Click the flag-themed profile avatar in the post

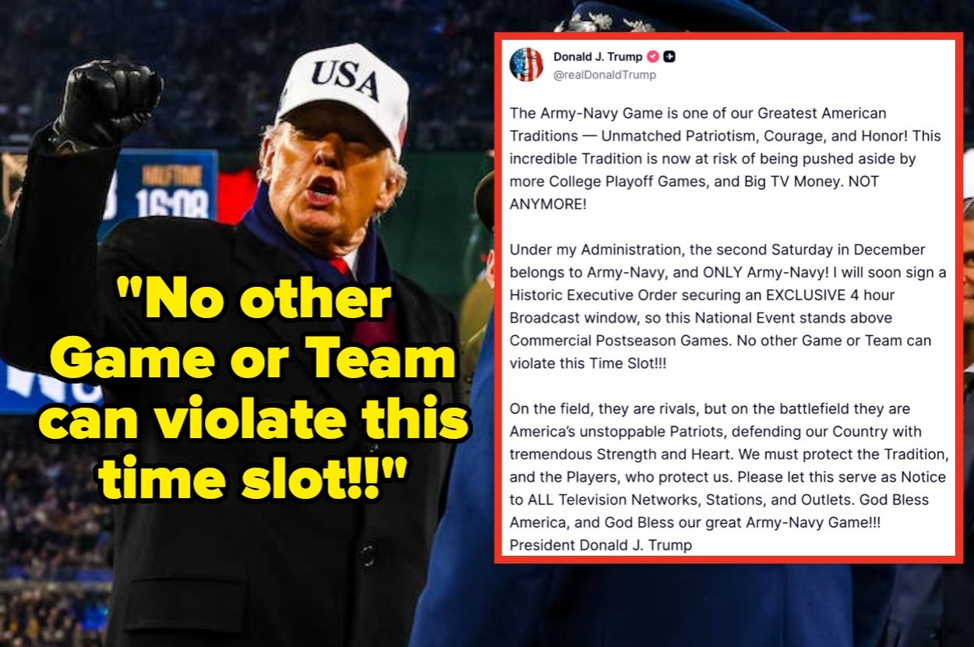click(x=527, y=65)
